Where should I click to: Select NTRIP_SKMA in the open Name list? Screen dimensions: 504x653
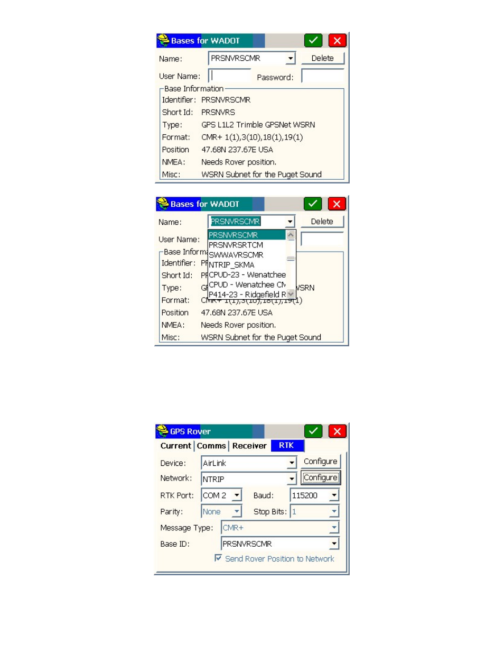[247, 265]
